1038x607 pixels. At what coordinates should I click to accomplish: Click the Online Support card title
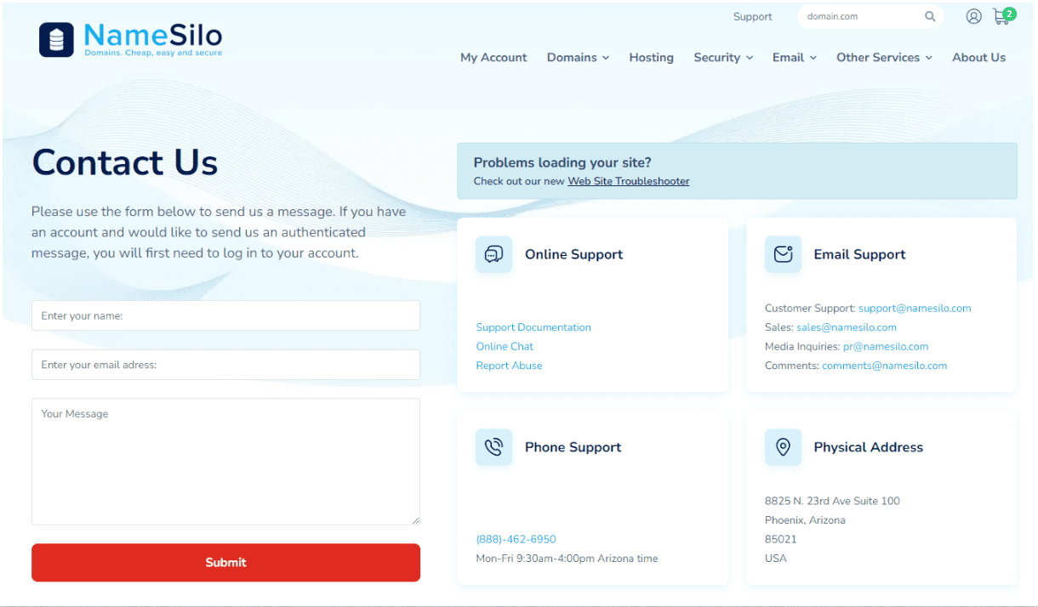(573, 254)
